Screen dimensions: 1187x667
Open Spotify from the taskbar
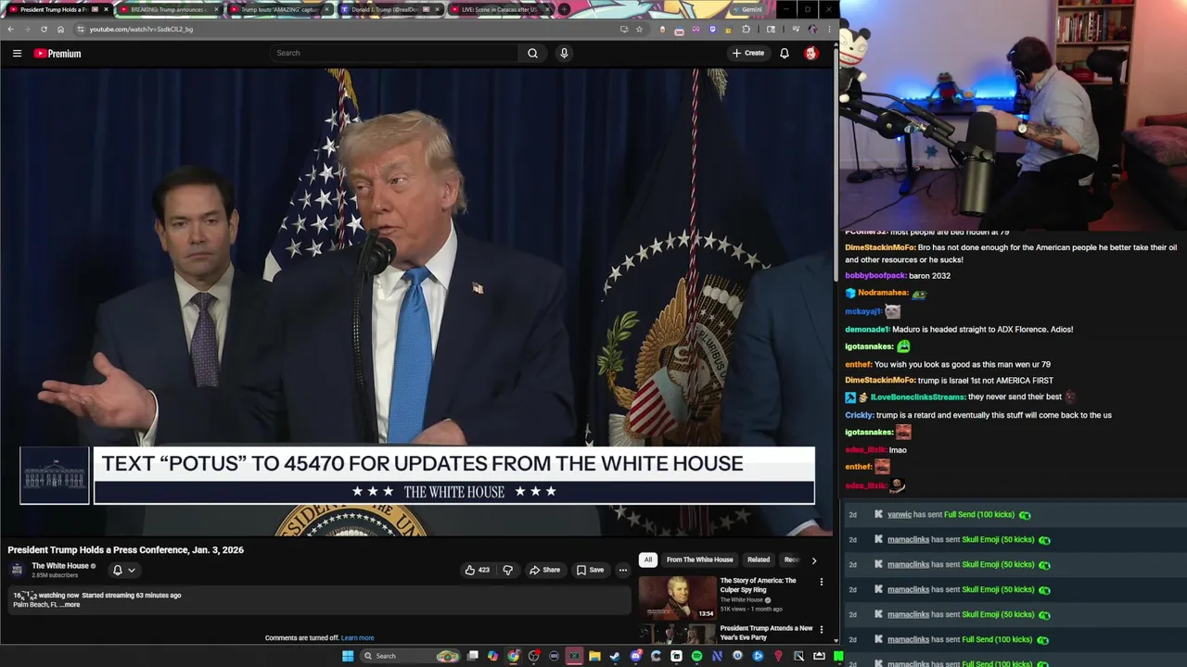[x=696, y=656]
